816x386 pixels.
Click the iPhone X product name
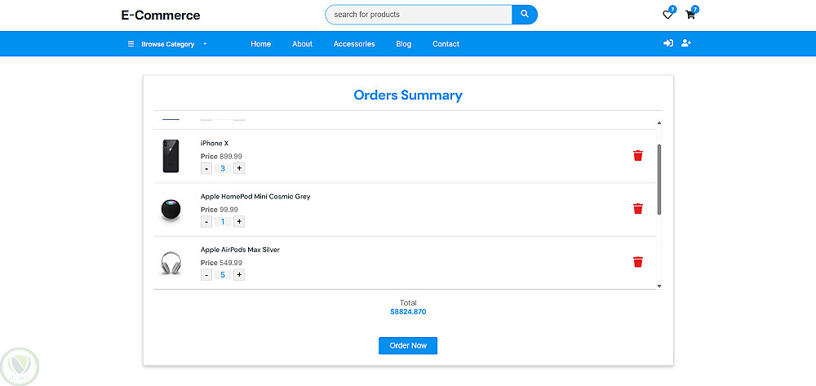pos(215,143)
